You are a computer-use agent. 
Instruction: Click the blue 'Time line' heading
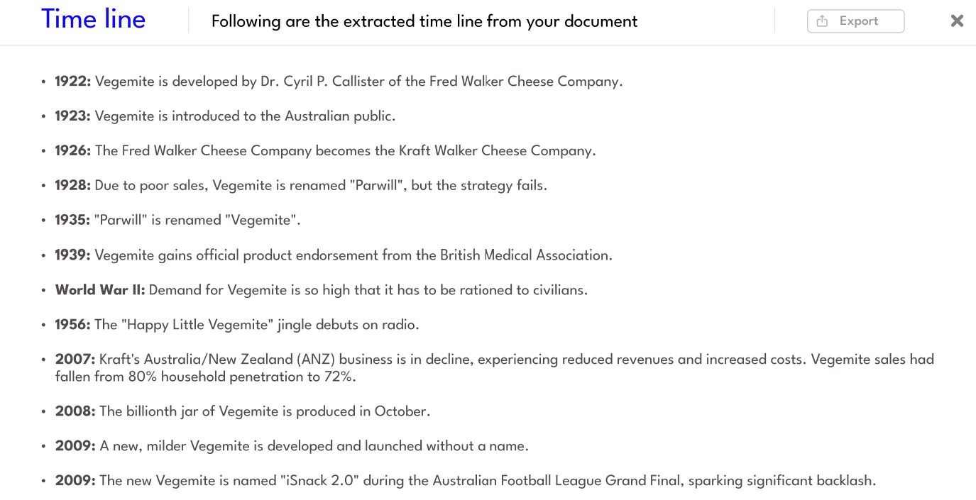pos(93,19)
